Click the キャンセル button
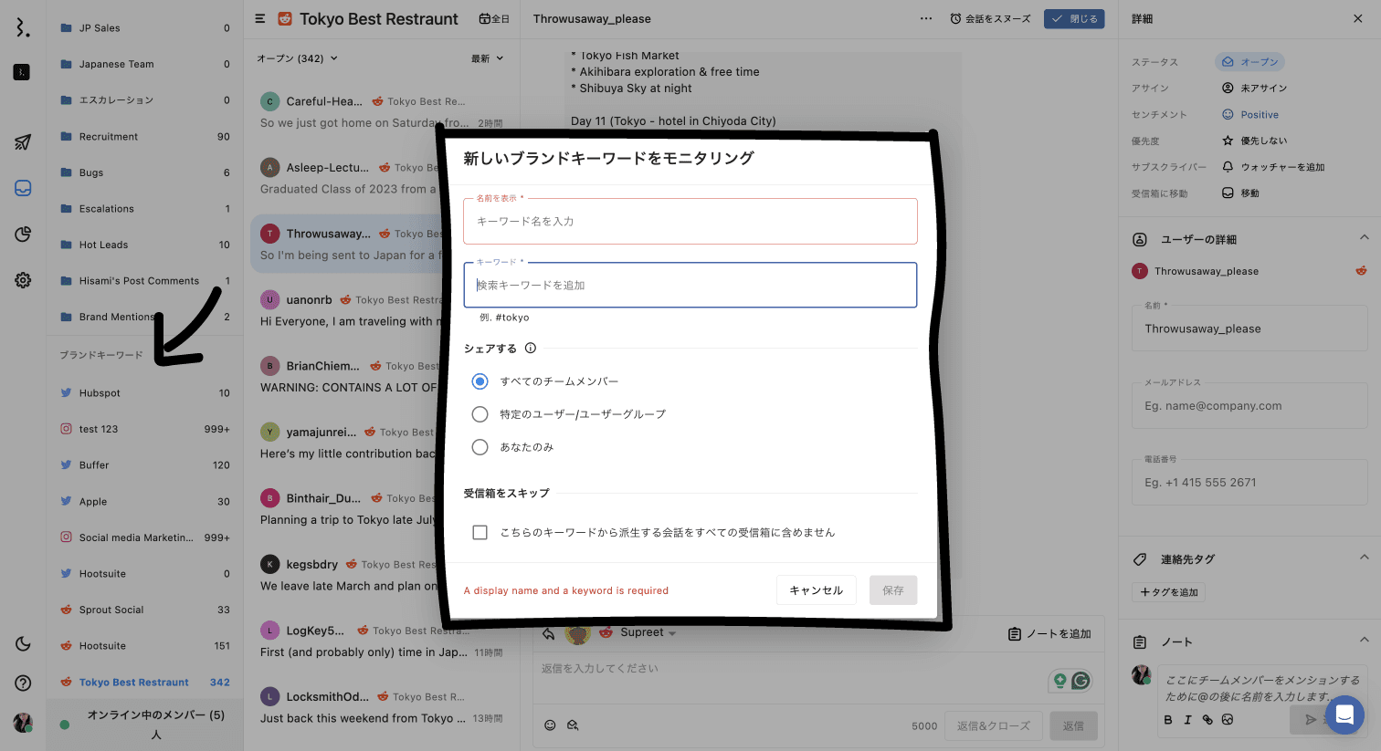The width and height of the screenshot is (1381, 751). click(x=816, y=590)
